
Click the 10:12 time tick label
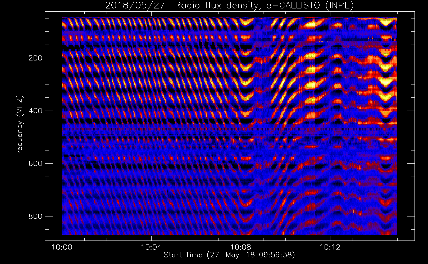coord(330,247)
